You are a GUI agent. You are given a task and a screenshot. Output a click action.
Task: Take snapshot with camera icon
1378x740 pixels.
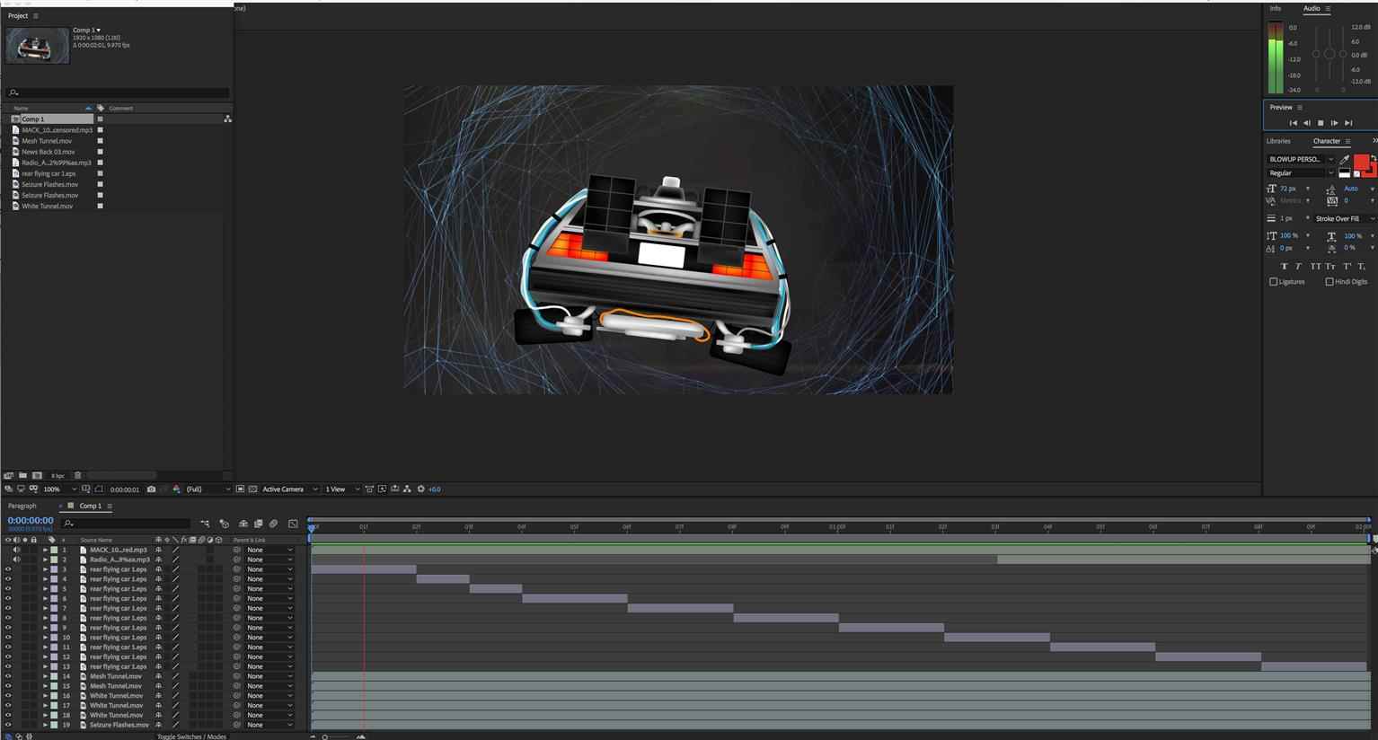coord(151,489)
